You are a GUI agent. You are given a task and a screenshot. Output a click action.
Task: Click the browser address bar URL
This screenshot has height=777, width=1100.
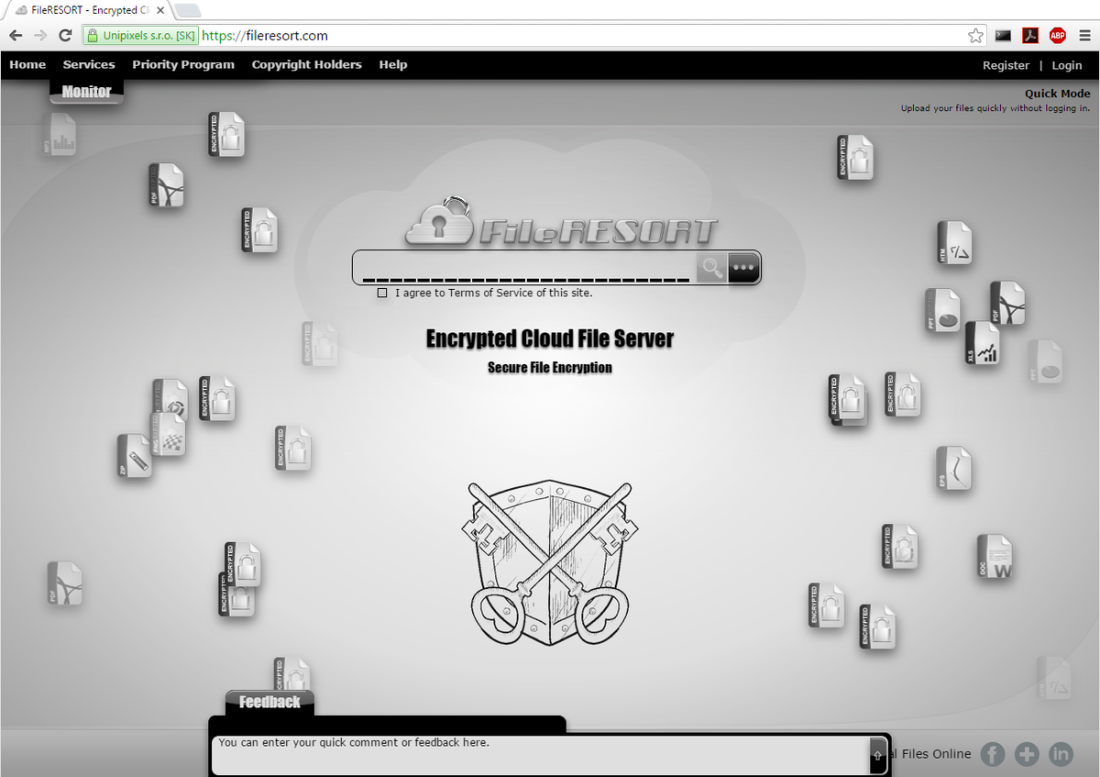click(x=265, y=36)
